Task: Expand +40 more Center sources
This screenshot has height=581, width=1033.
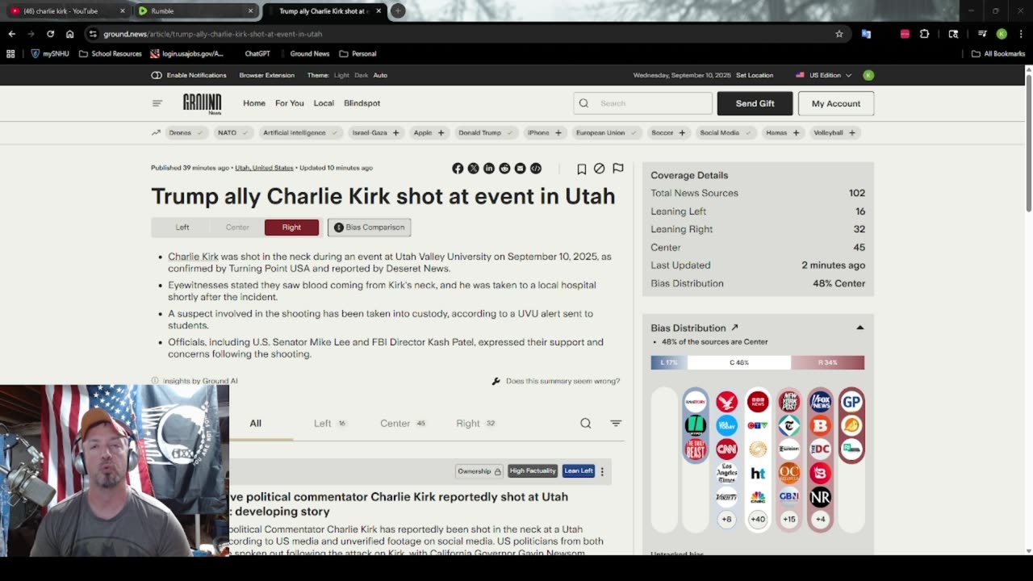Action: pos(758,520)
